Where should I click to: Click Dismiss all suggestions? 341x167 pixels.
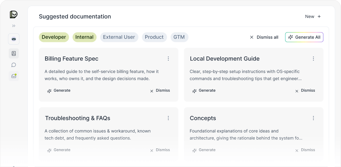point(264,37)
